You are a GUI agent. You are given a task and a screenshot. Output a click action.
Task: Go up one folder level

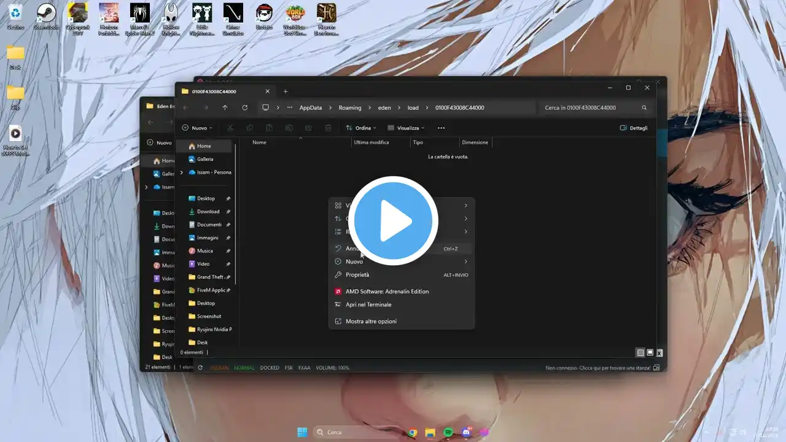225,107
